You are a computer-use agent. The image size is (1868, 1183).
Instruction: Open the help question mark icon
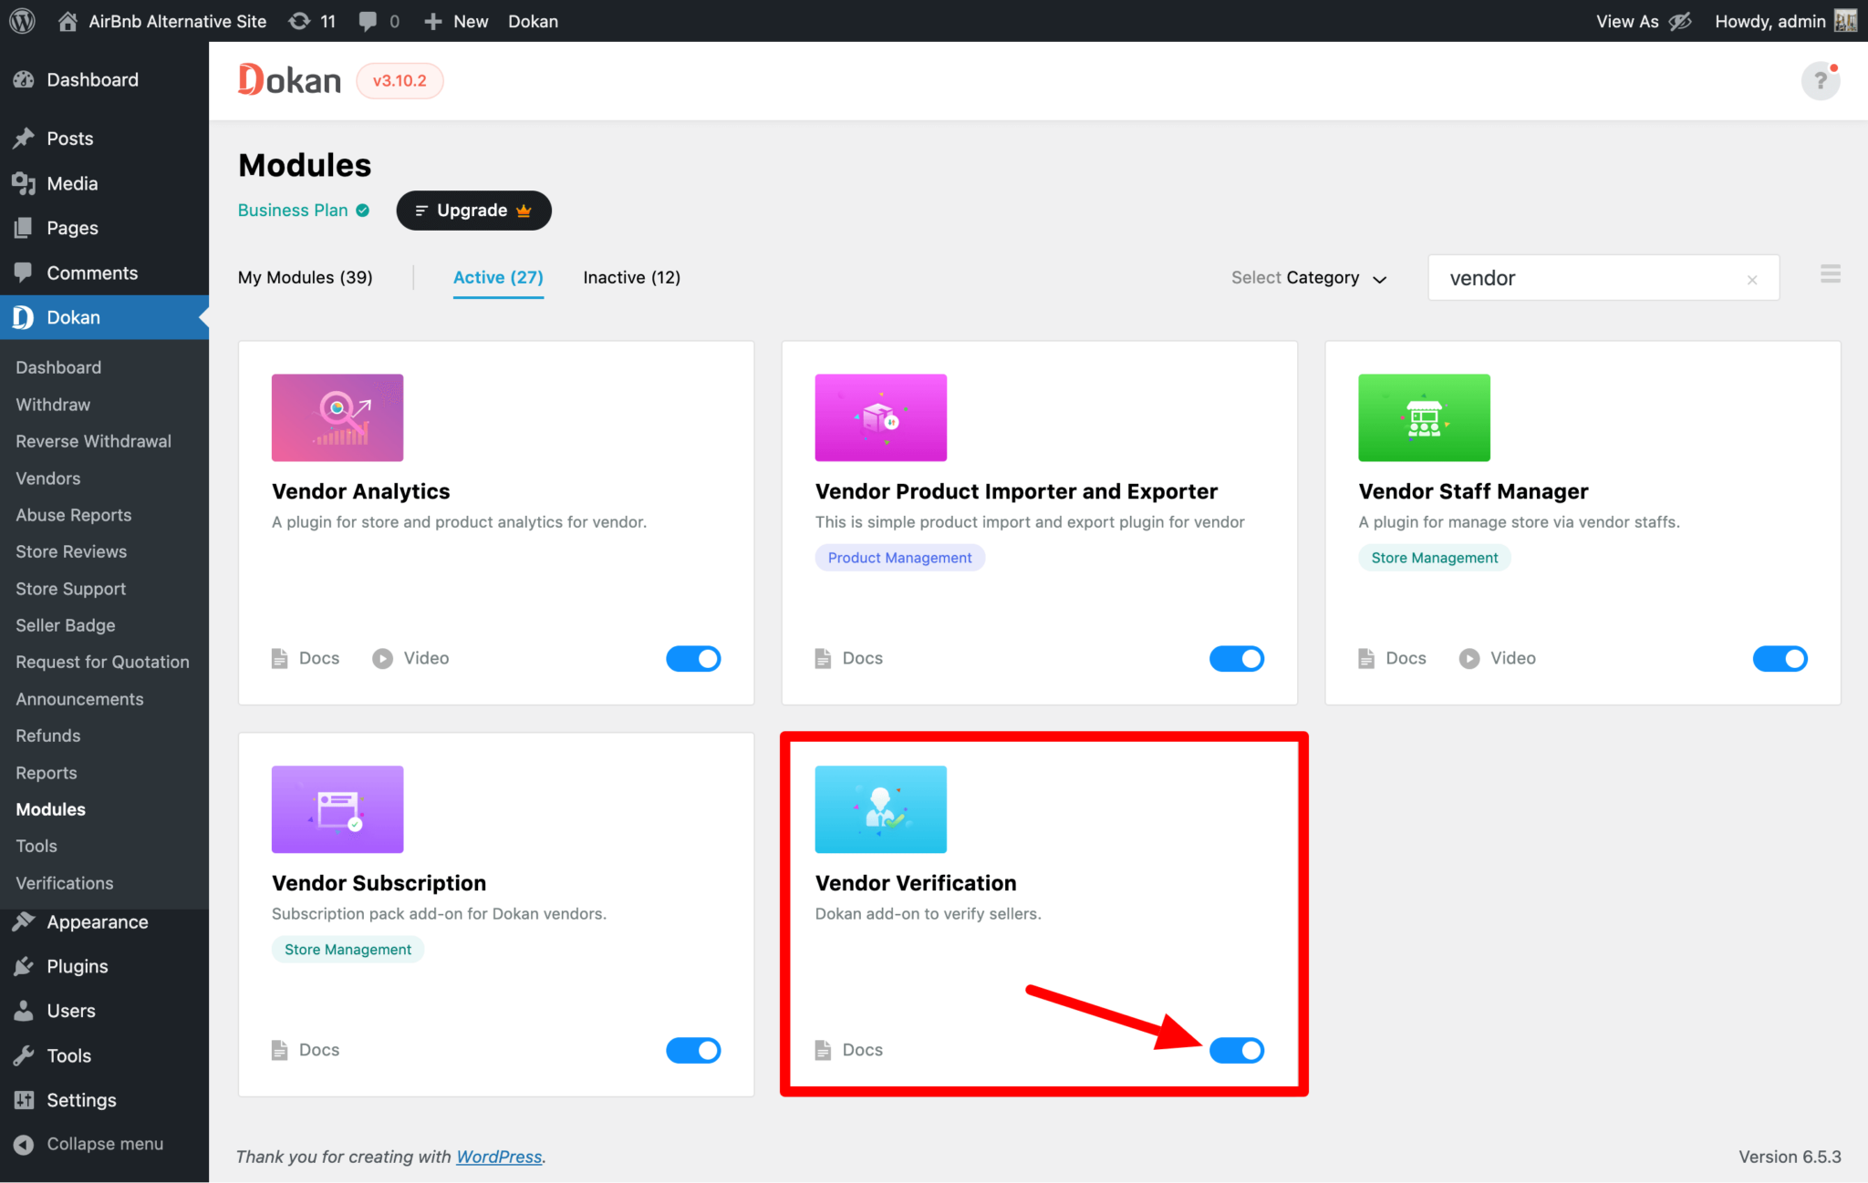[x=1821, y=80]
